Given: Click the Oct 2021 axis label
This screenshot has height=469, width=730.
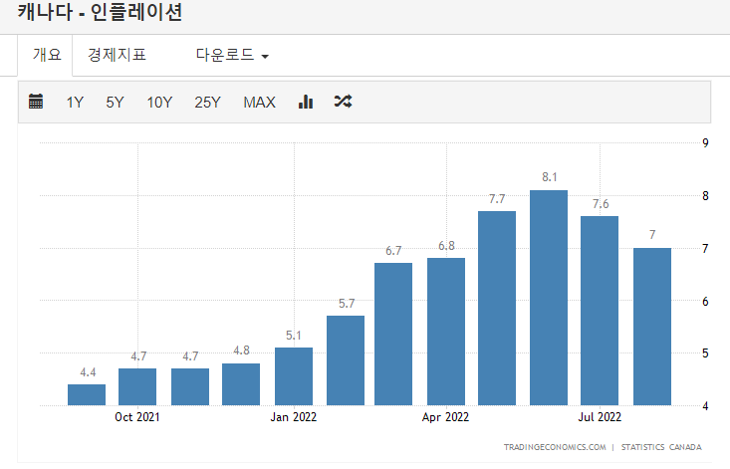Looking at the screenshot, I should (137, 417).
